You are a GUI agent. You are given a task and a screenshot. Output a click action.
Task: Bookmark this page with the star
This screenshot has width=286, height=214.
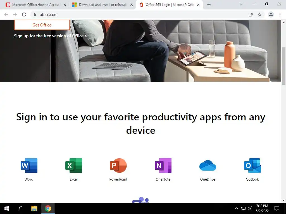tap(260, 14)
